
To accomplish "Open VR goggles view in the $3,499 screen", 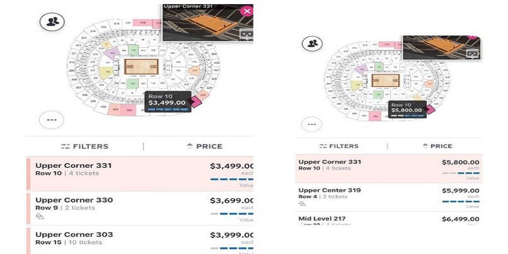I will [246, 35].
